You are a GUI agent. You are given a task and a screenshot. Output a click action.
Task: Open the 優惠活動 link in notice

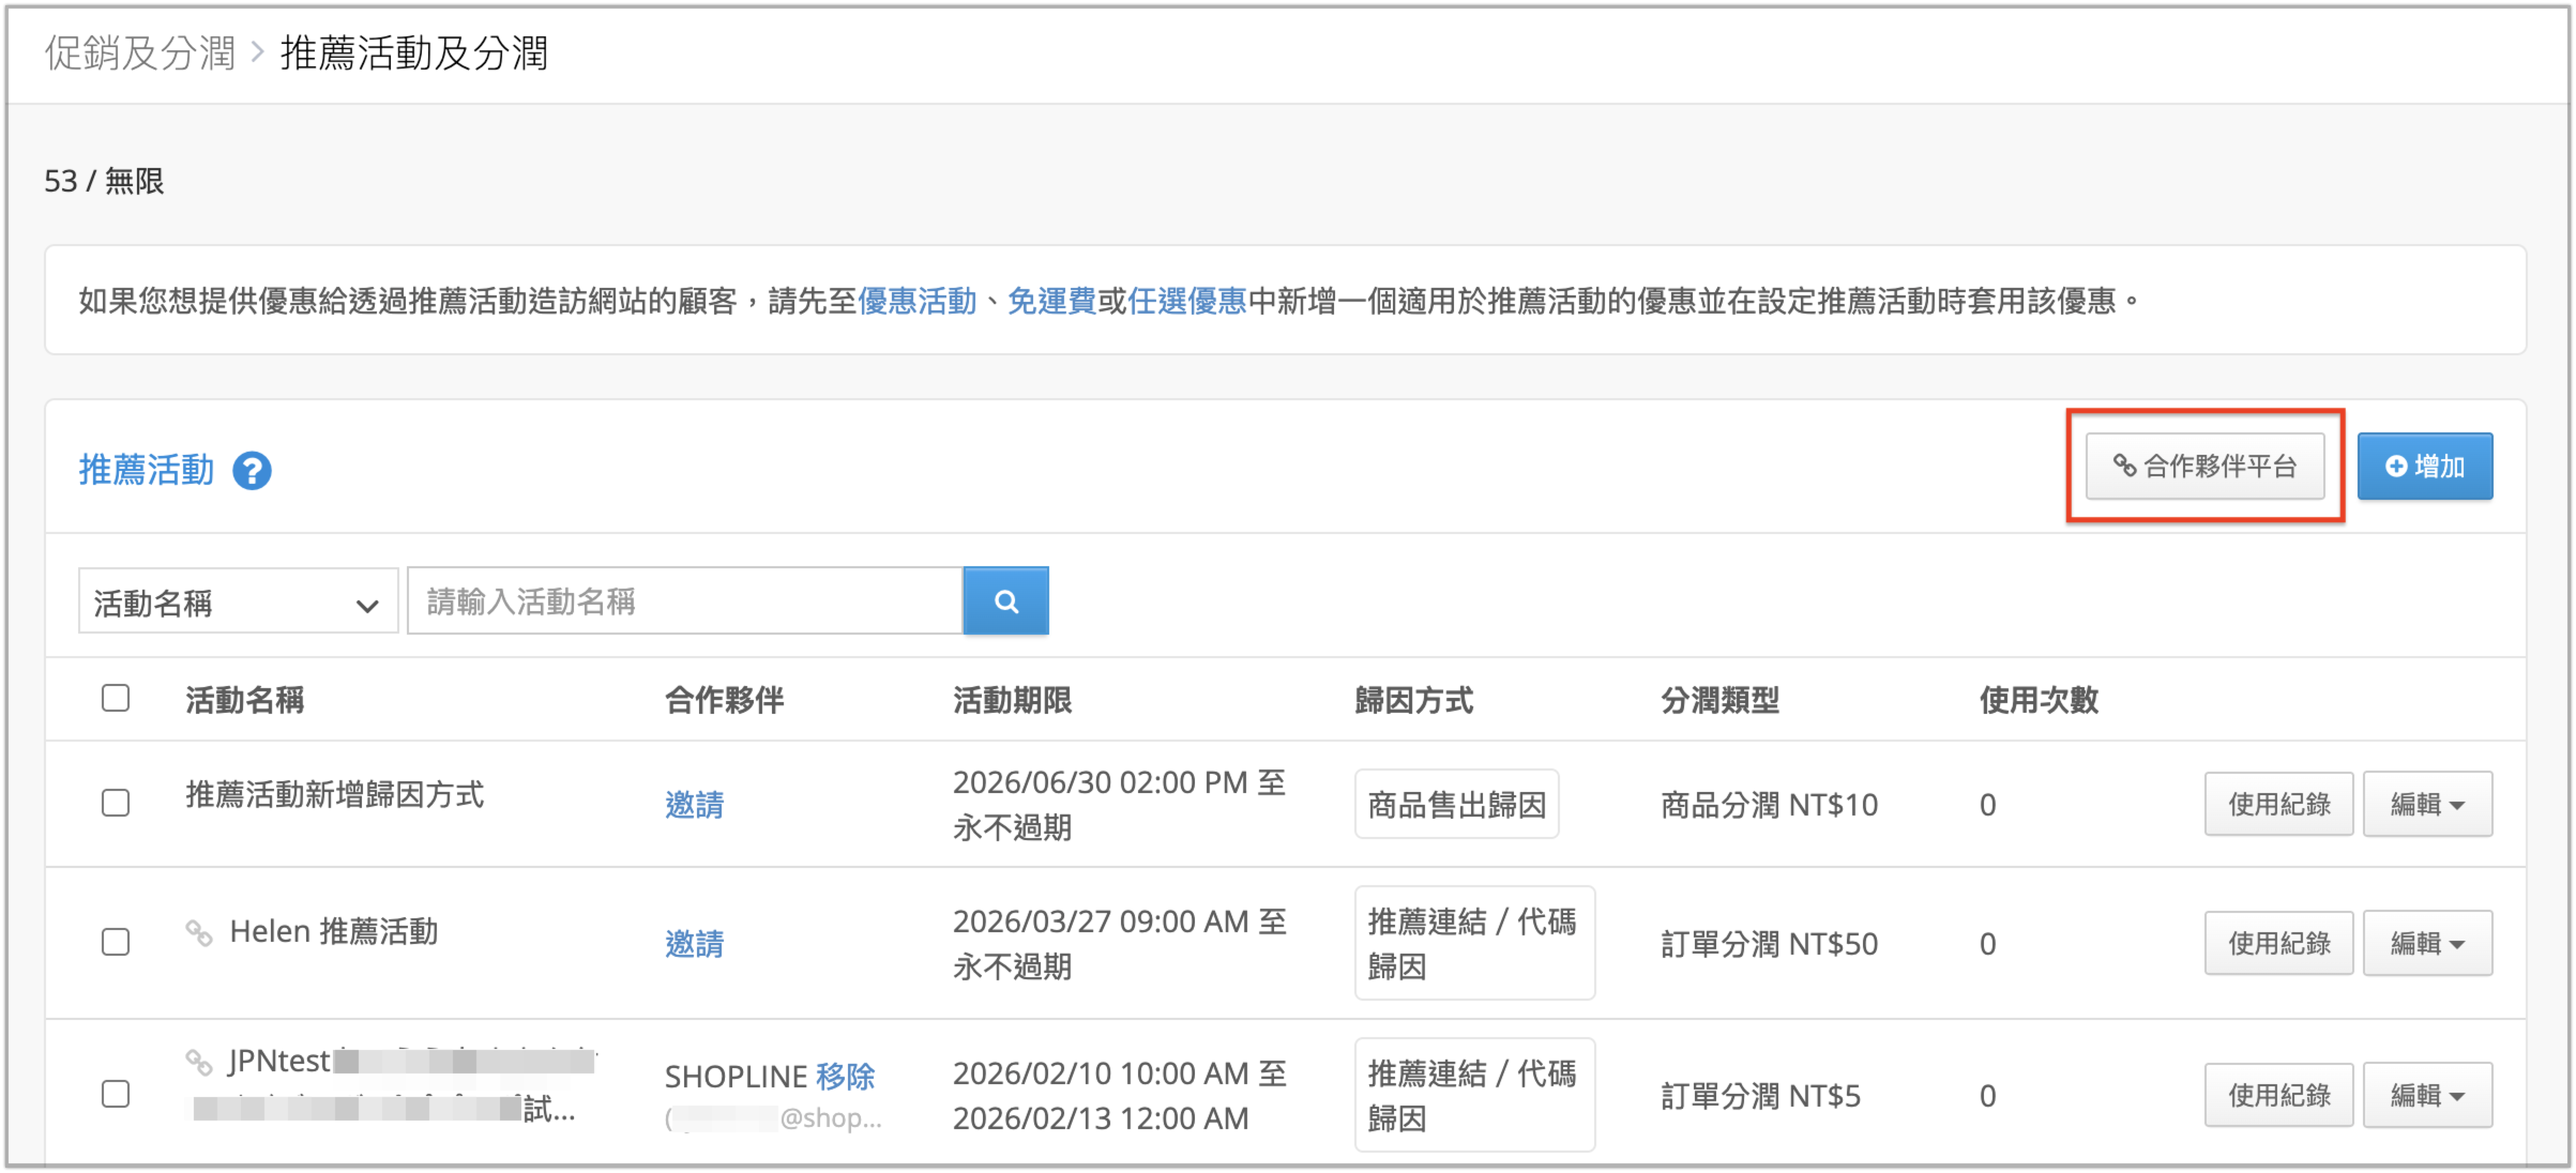pos(917,301)
